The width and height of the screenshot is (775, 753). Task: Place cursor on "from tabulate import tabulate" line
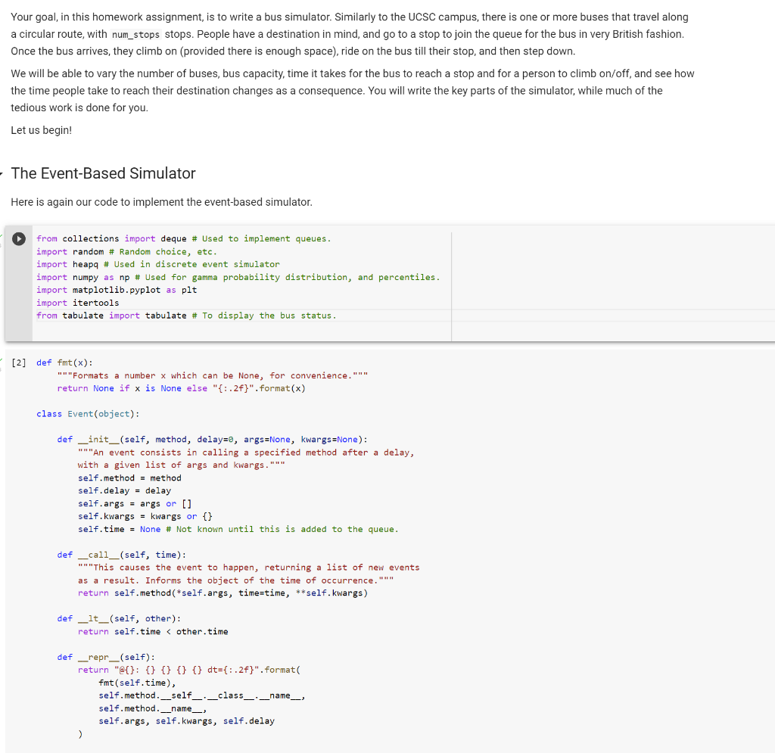tap(186, 316)
